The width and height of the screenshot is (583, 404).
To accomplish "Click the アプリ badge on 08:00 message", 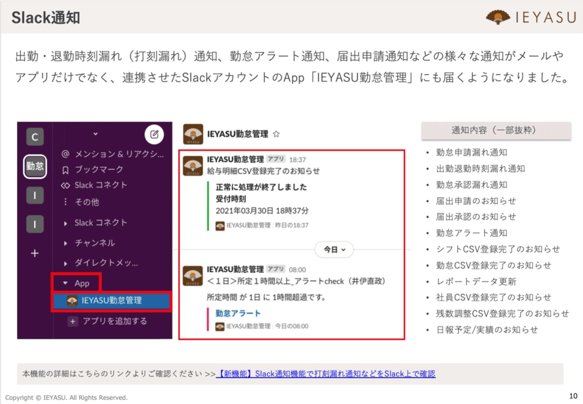I will pyautogui.click(x=276, y=269).
